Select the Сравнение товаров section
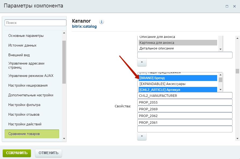This screenshot has height=159, width=240. pos(32,134)
